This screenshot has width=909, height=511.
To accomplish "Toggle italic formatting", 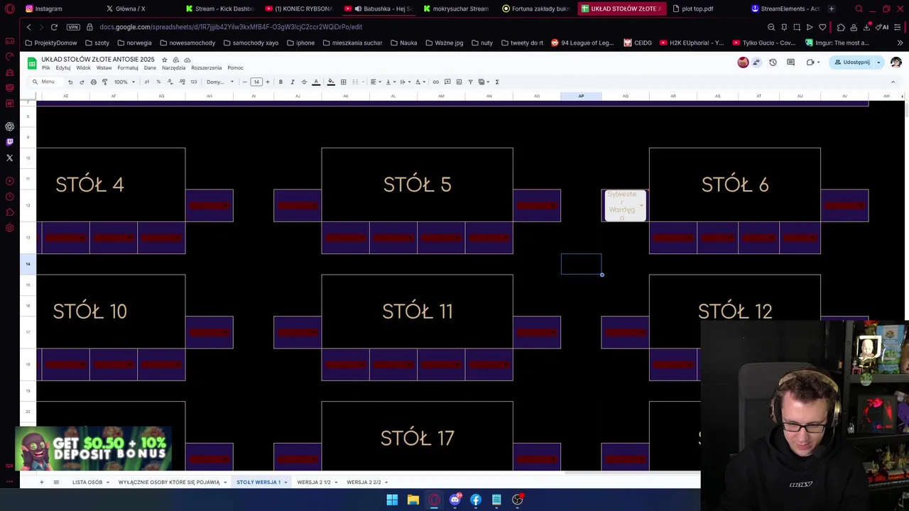I will point(292,82).
